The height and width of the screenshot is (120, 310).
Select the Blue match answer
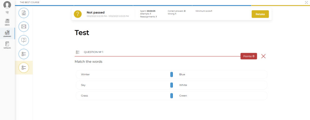(x=220, y=74)
